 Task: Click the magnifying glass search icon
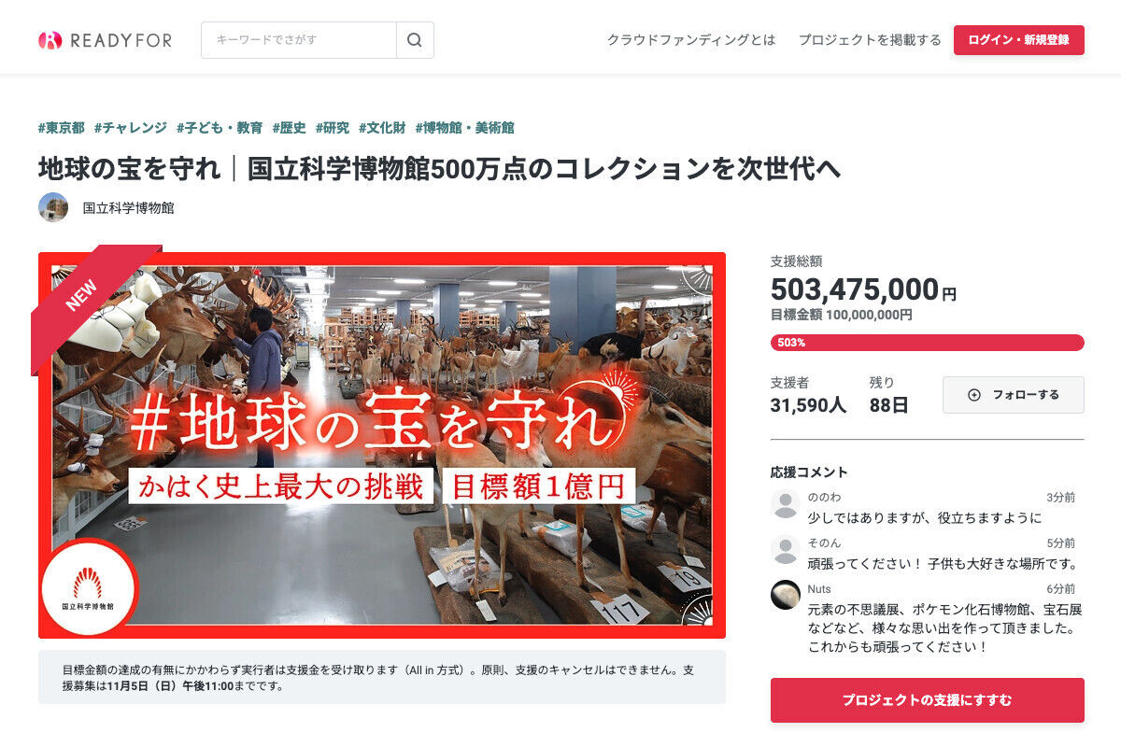(x=415, y=40)
